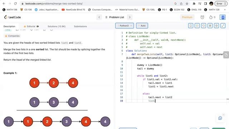Go to the next problem arrow
Screen dimensions: 229x129
point(130,17)
